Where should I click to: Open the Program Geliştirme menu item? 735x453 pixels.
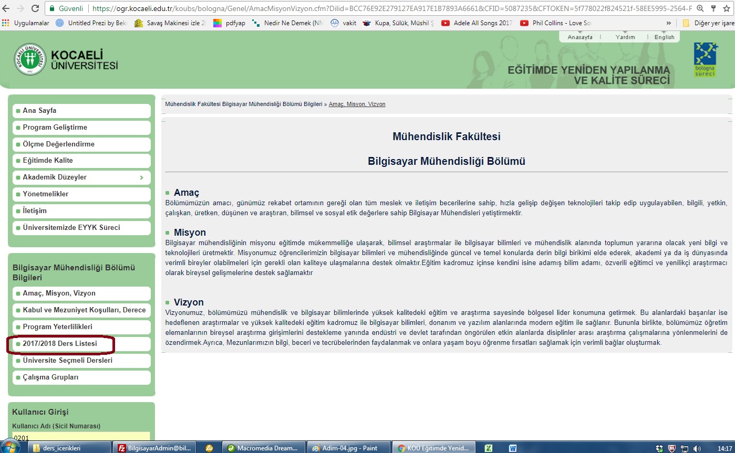[x=81, y=128]
